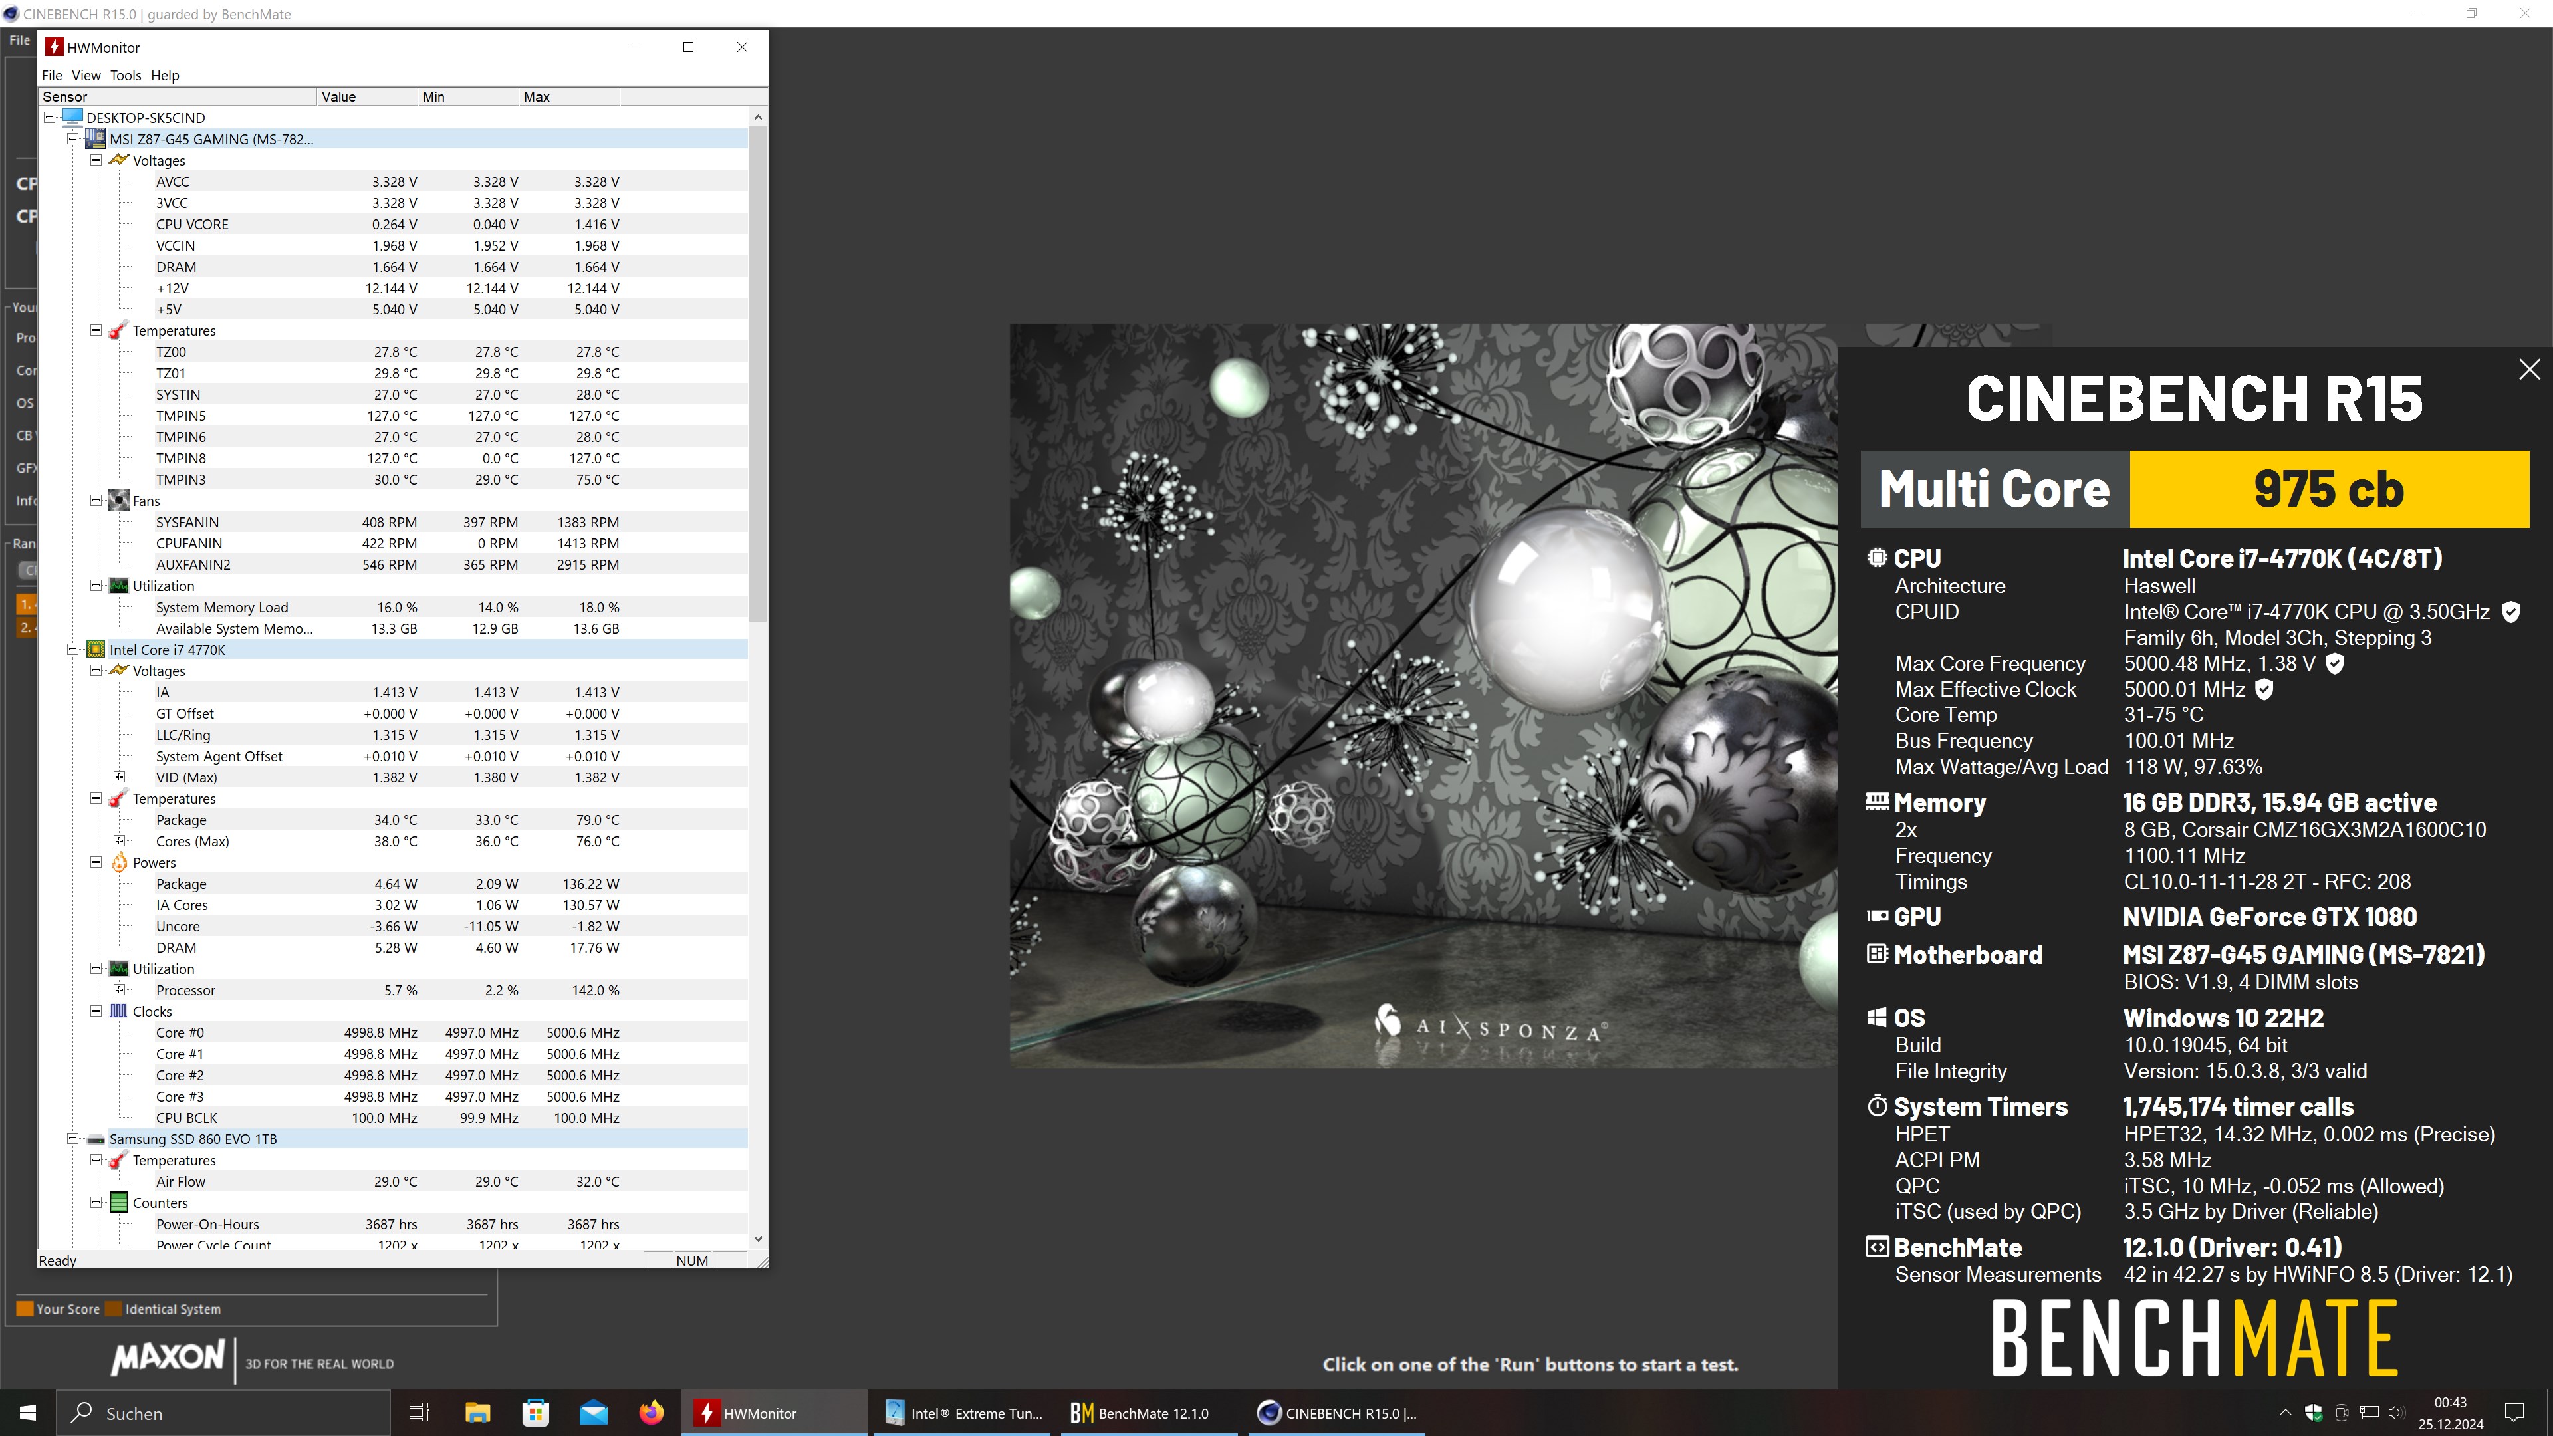Screen dimensions: 2553x1436
Task: Switch to CINEBENCH R15.0 taskbar item
Action: click(x=1335, y=1412)
